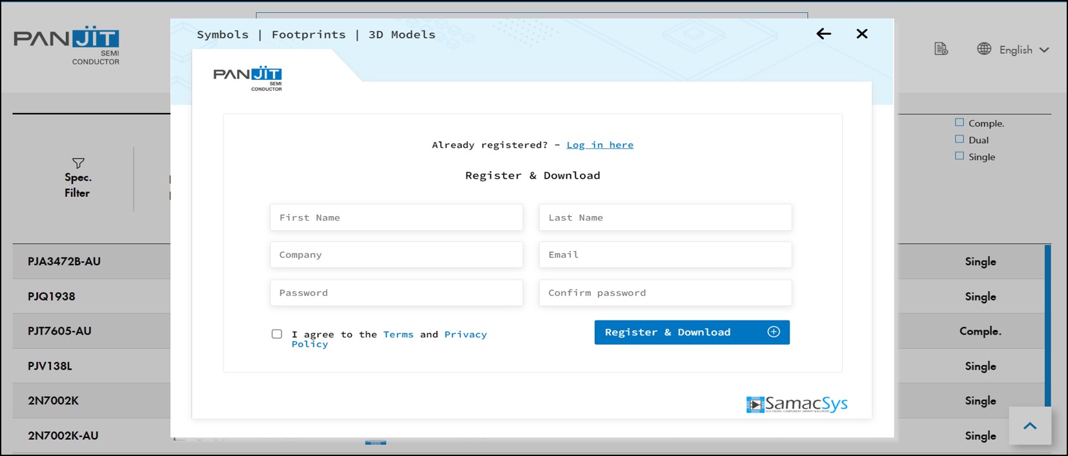Select part 2N7002K in the list
The width and height of the screenshot is (1068, 456).
click(53, 401)
